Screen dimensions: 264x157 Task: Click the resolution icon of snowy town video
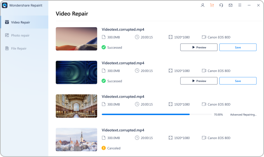[171, 138]
